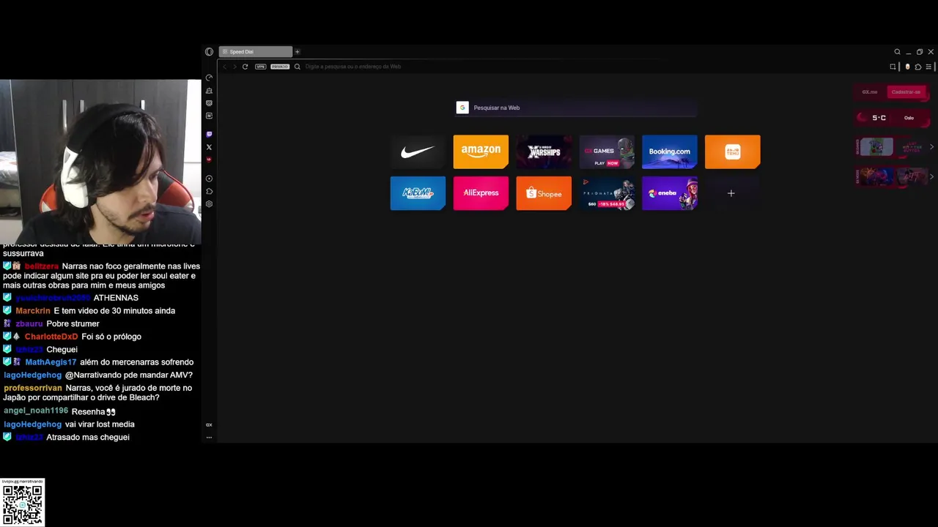Image resolution: width=938 pixels, height=527 pixels.
Task: Open the Player sidebar icon
Action: [209, 179]
